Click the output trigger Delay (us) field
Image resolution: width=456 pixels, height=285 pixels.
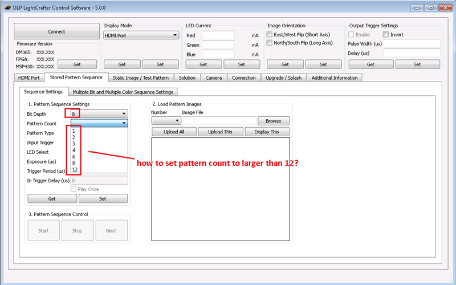(412, 53)
